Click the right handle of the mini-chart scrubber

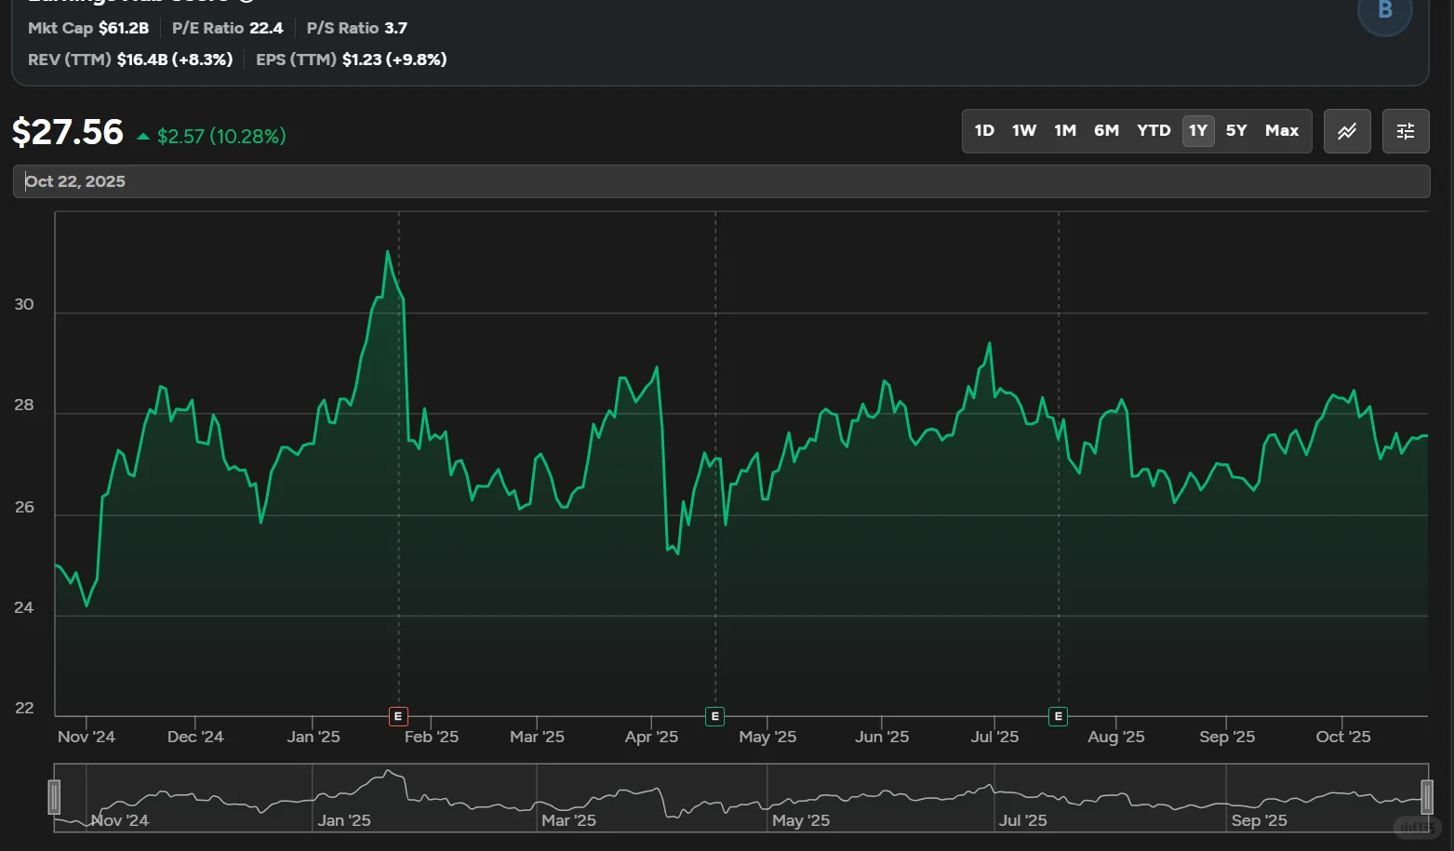(x=1429, y=797)
